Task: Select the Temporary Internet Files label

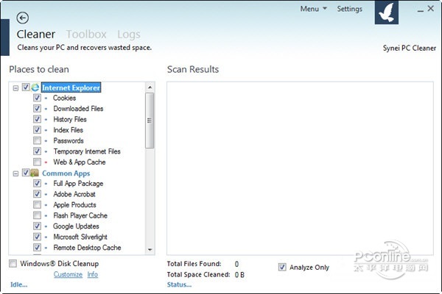Action: click(x=87, y=151)
